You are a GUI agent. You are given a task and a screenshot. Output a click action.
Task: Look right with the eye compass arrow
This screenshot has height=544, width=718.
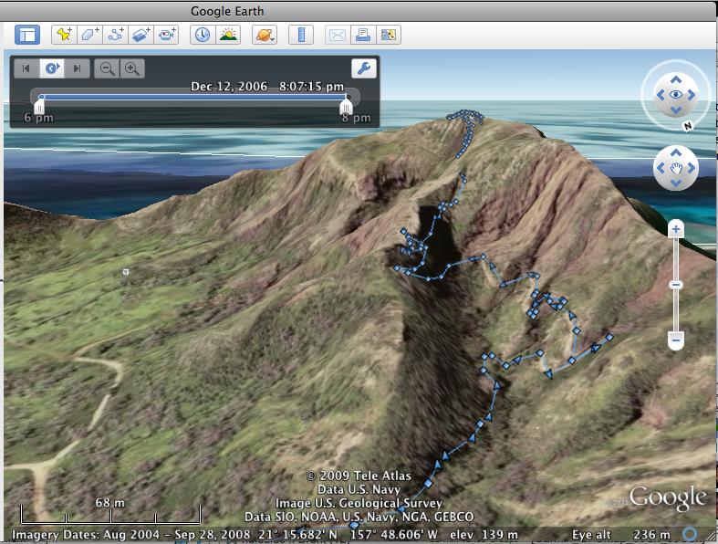pyautogui.click(x=691, y=95)
